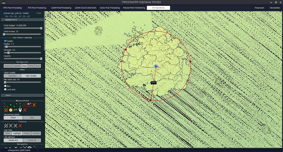The height and width of the screenshot is (152, 283).
Task: Switch to the Инструменты tab
Action: pos(158,8)
